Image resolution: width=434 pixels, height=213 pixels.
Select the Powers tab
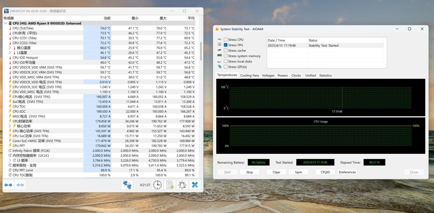point(282,75)
